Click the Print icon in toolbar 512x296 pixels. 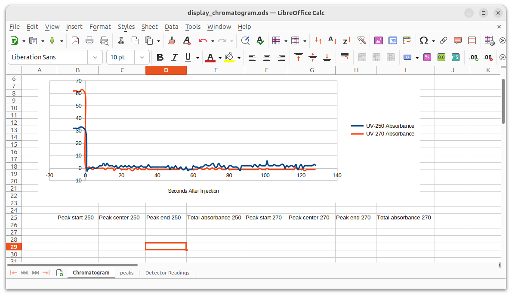pyautogui.click(x=89, y=40)
